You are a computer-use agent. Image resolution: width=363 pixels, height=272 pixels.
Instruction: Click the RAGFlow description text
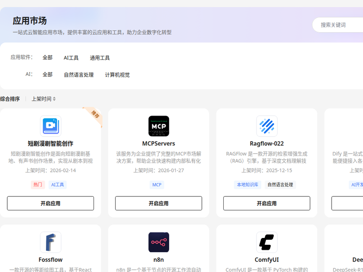(267, 157)
